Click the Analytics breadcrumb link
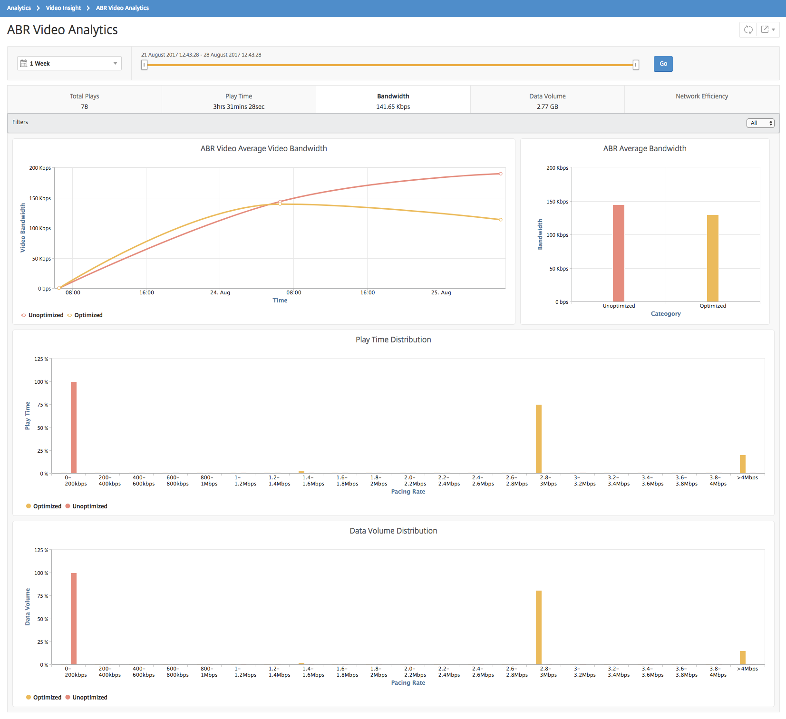Image resolution: width=786 pixels, height=719 pixels. click(x=19, y=8)
